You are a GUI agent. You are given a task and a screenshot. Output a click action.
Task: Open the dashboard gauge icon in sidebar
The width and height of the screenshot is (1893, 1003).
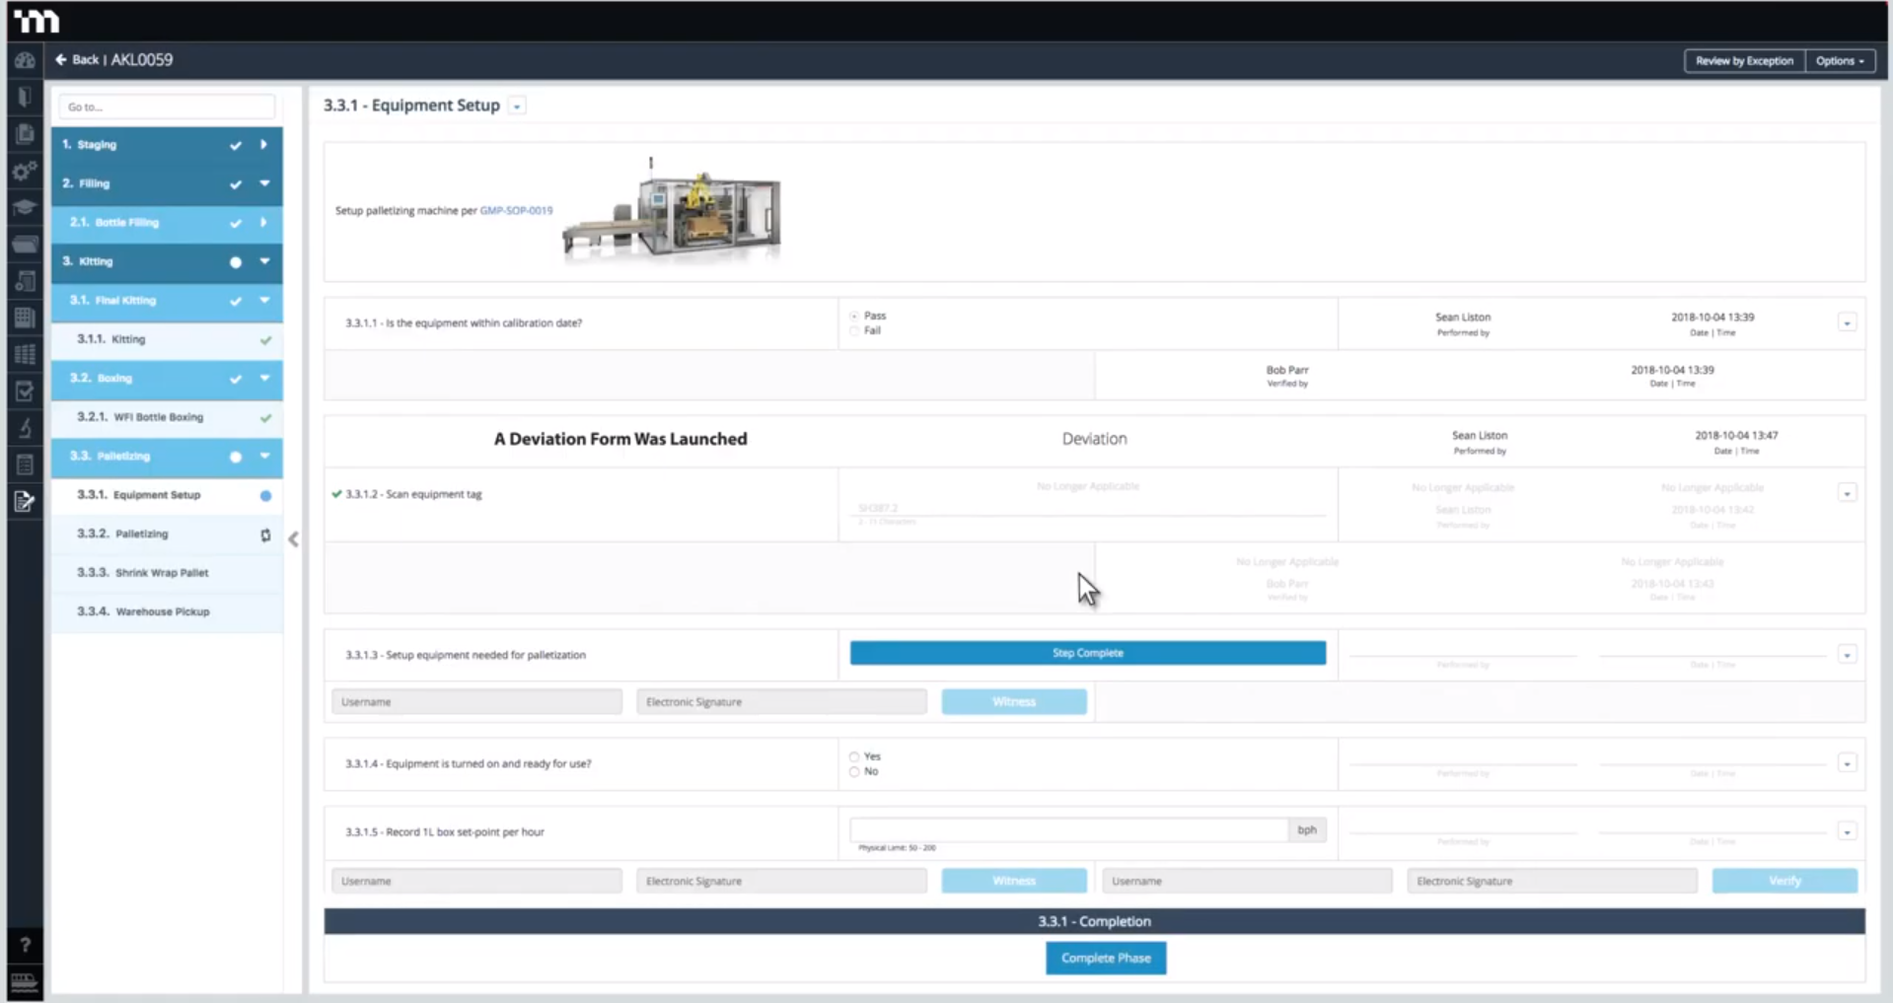click(x=25, y=60)
